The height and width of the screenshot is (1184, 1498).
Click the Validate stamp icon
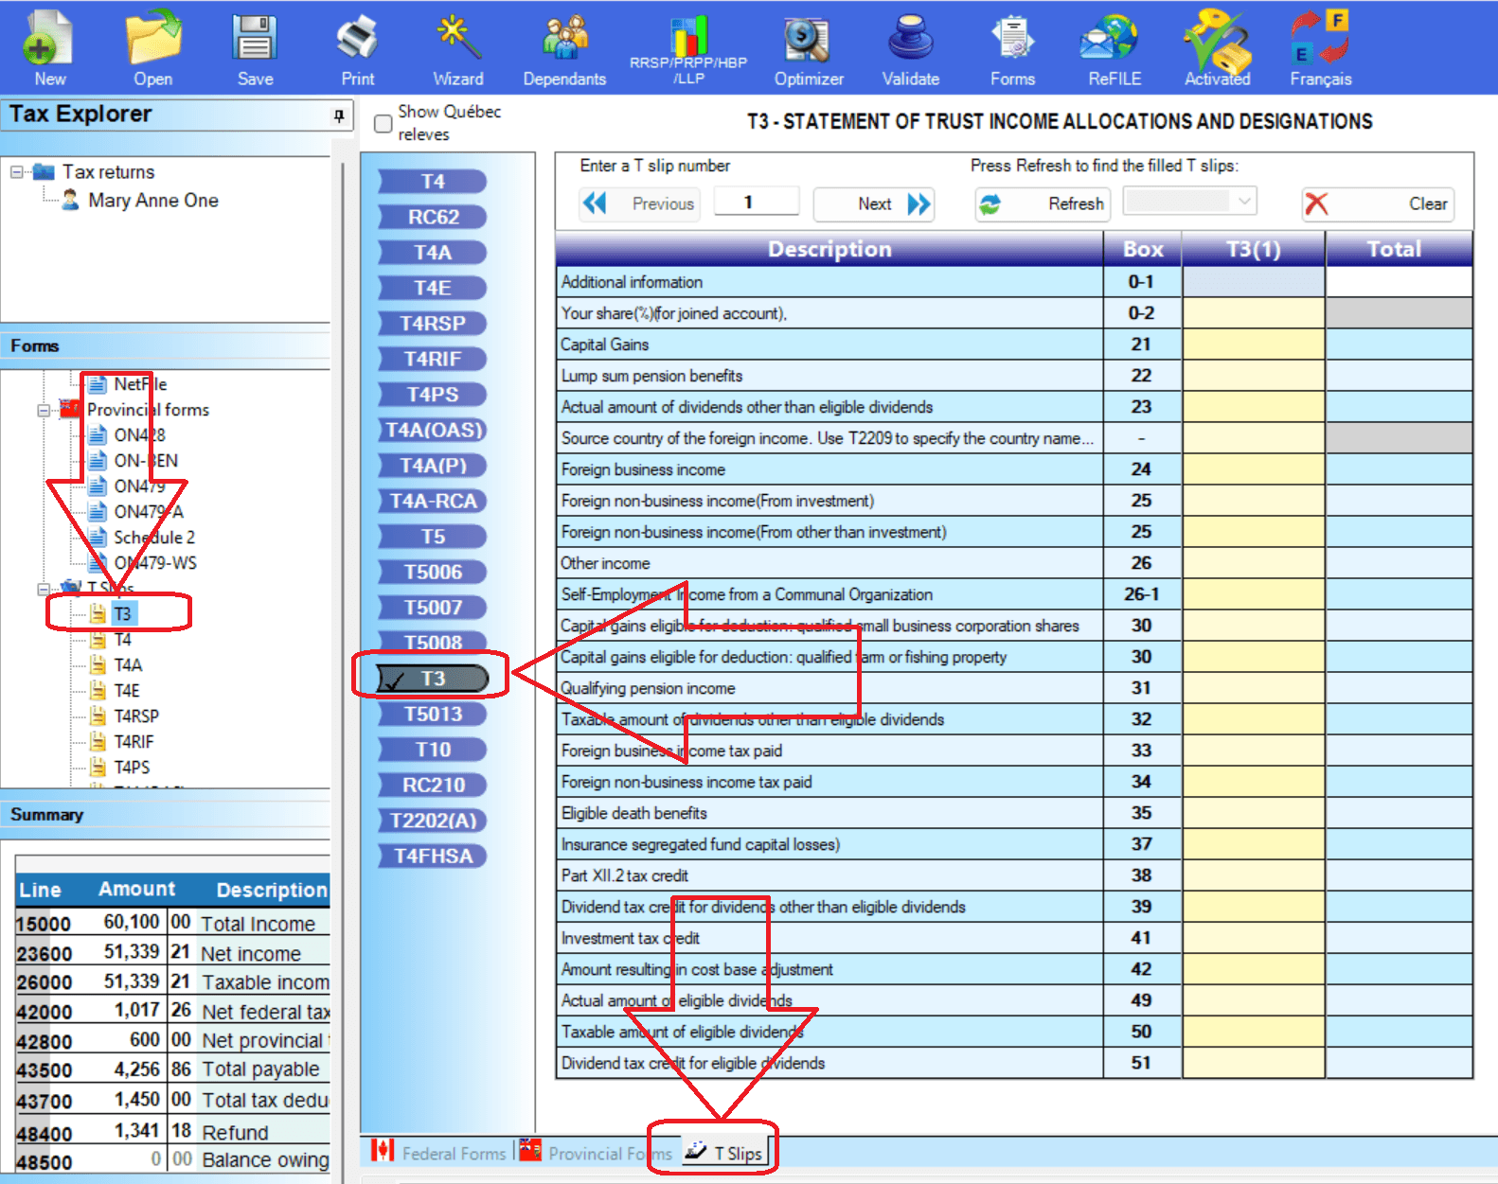pyautogui.click(x=910, y=40)
